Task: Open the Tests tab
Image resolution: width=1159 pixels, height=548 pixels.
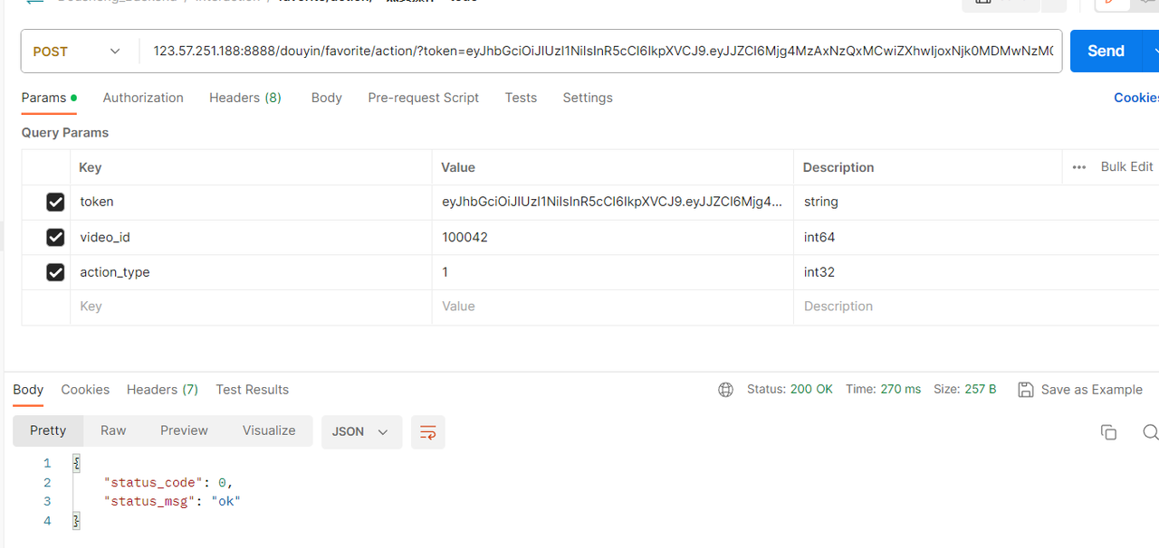Action: click(x=521, y=98)
